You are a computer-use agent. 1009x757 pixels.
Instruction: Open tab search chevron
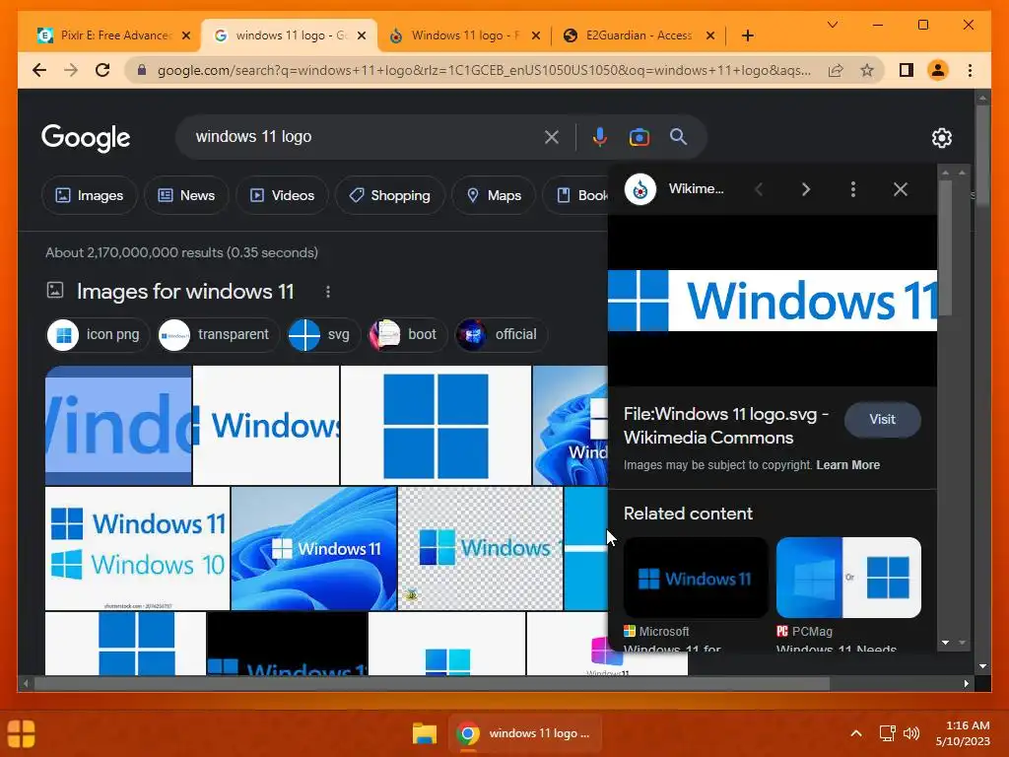(x=832, y=25)
